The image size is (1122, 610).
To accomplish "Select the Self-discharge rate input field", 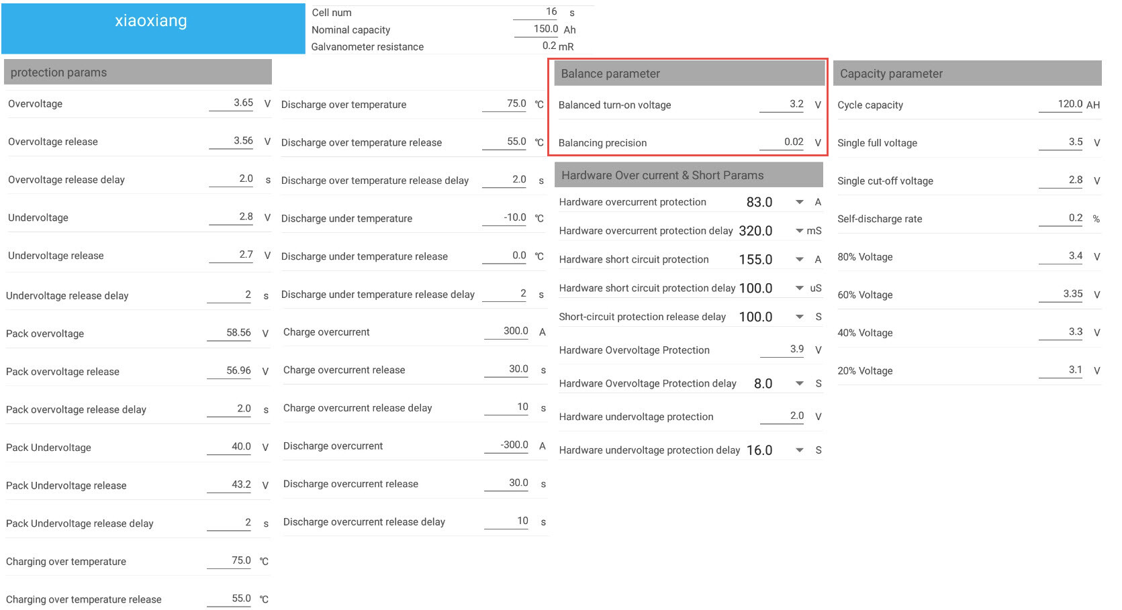I will (x=1061, y=218).
